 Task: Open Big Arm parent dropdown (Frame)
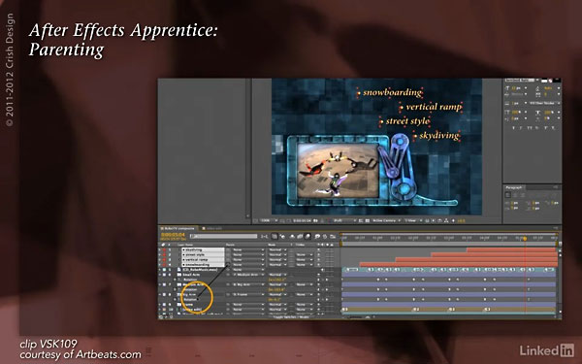(x=248, y=294)
